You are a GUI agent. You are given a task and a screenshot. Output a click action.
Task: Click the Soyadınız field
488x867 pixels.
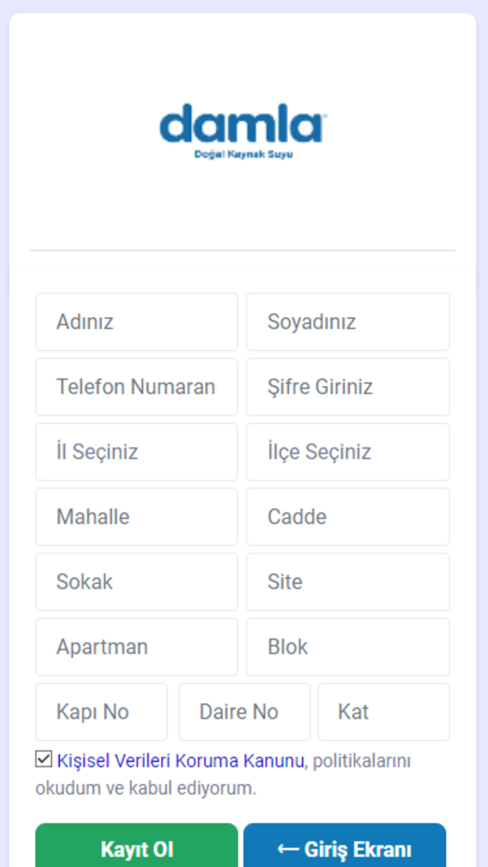tap(347, 322)
